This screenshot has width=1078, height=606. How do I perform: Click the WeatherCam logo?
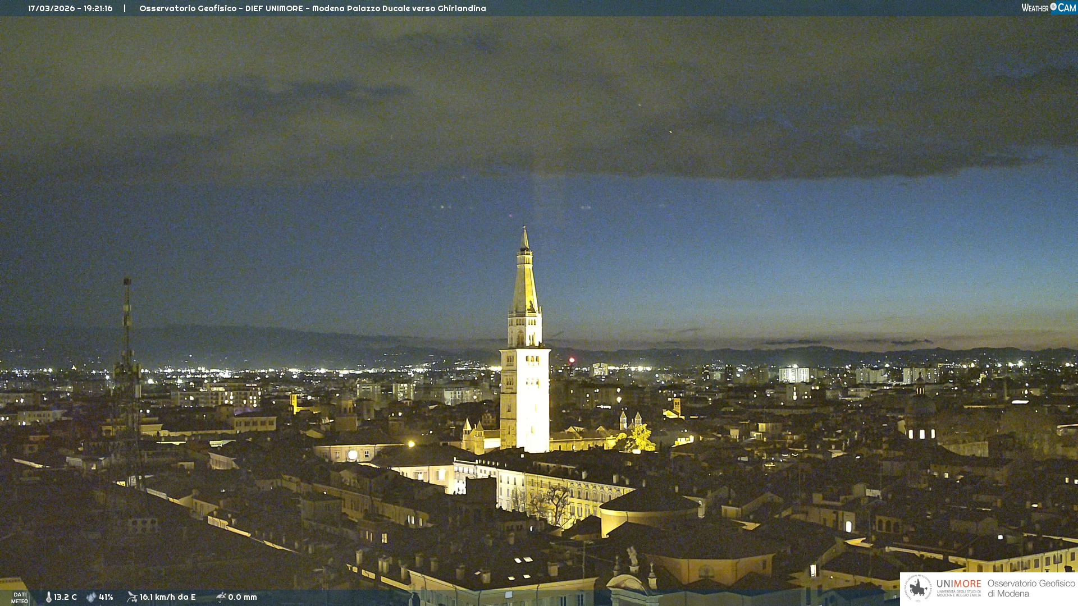[x=1048, y=8]
